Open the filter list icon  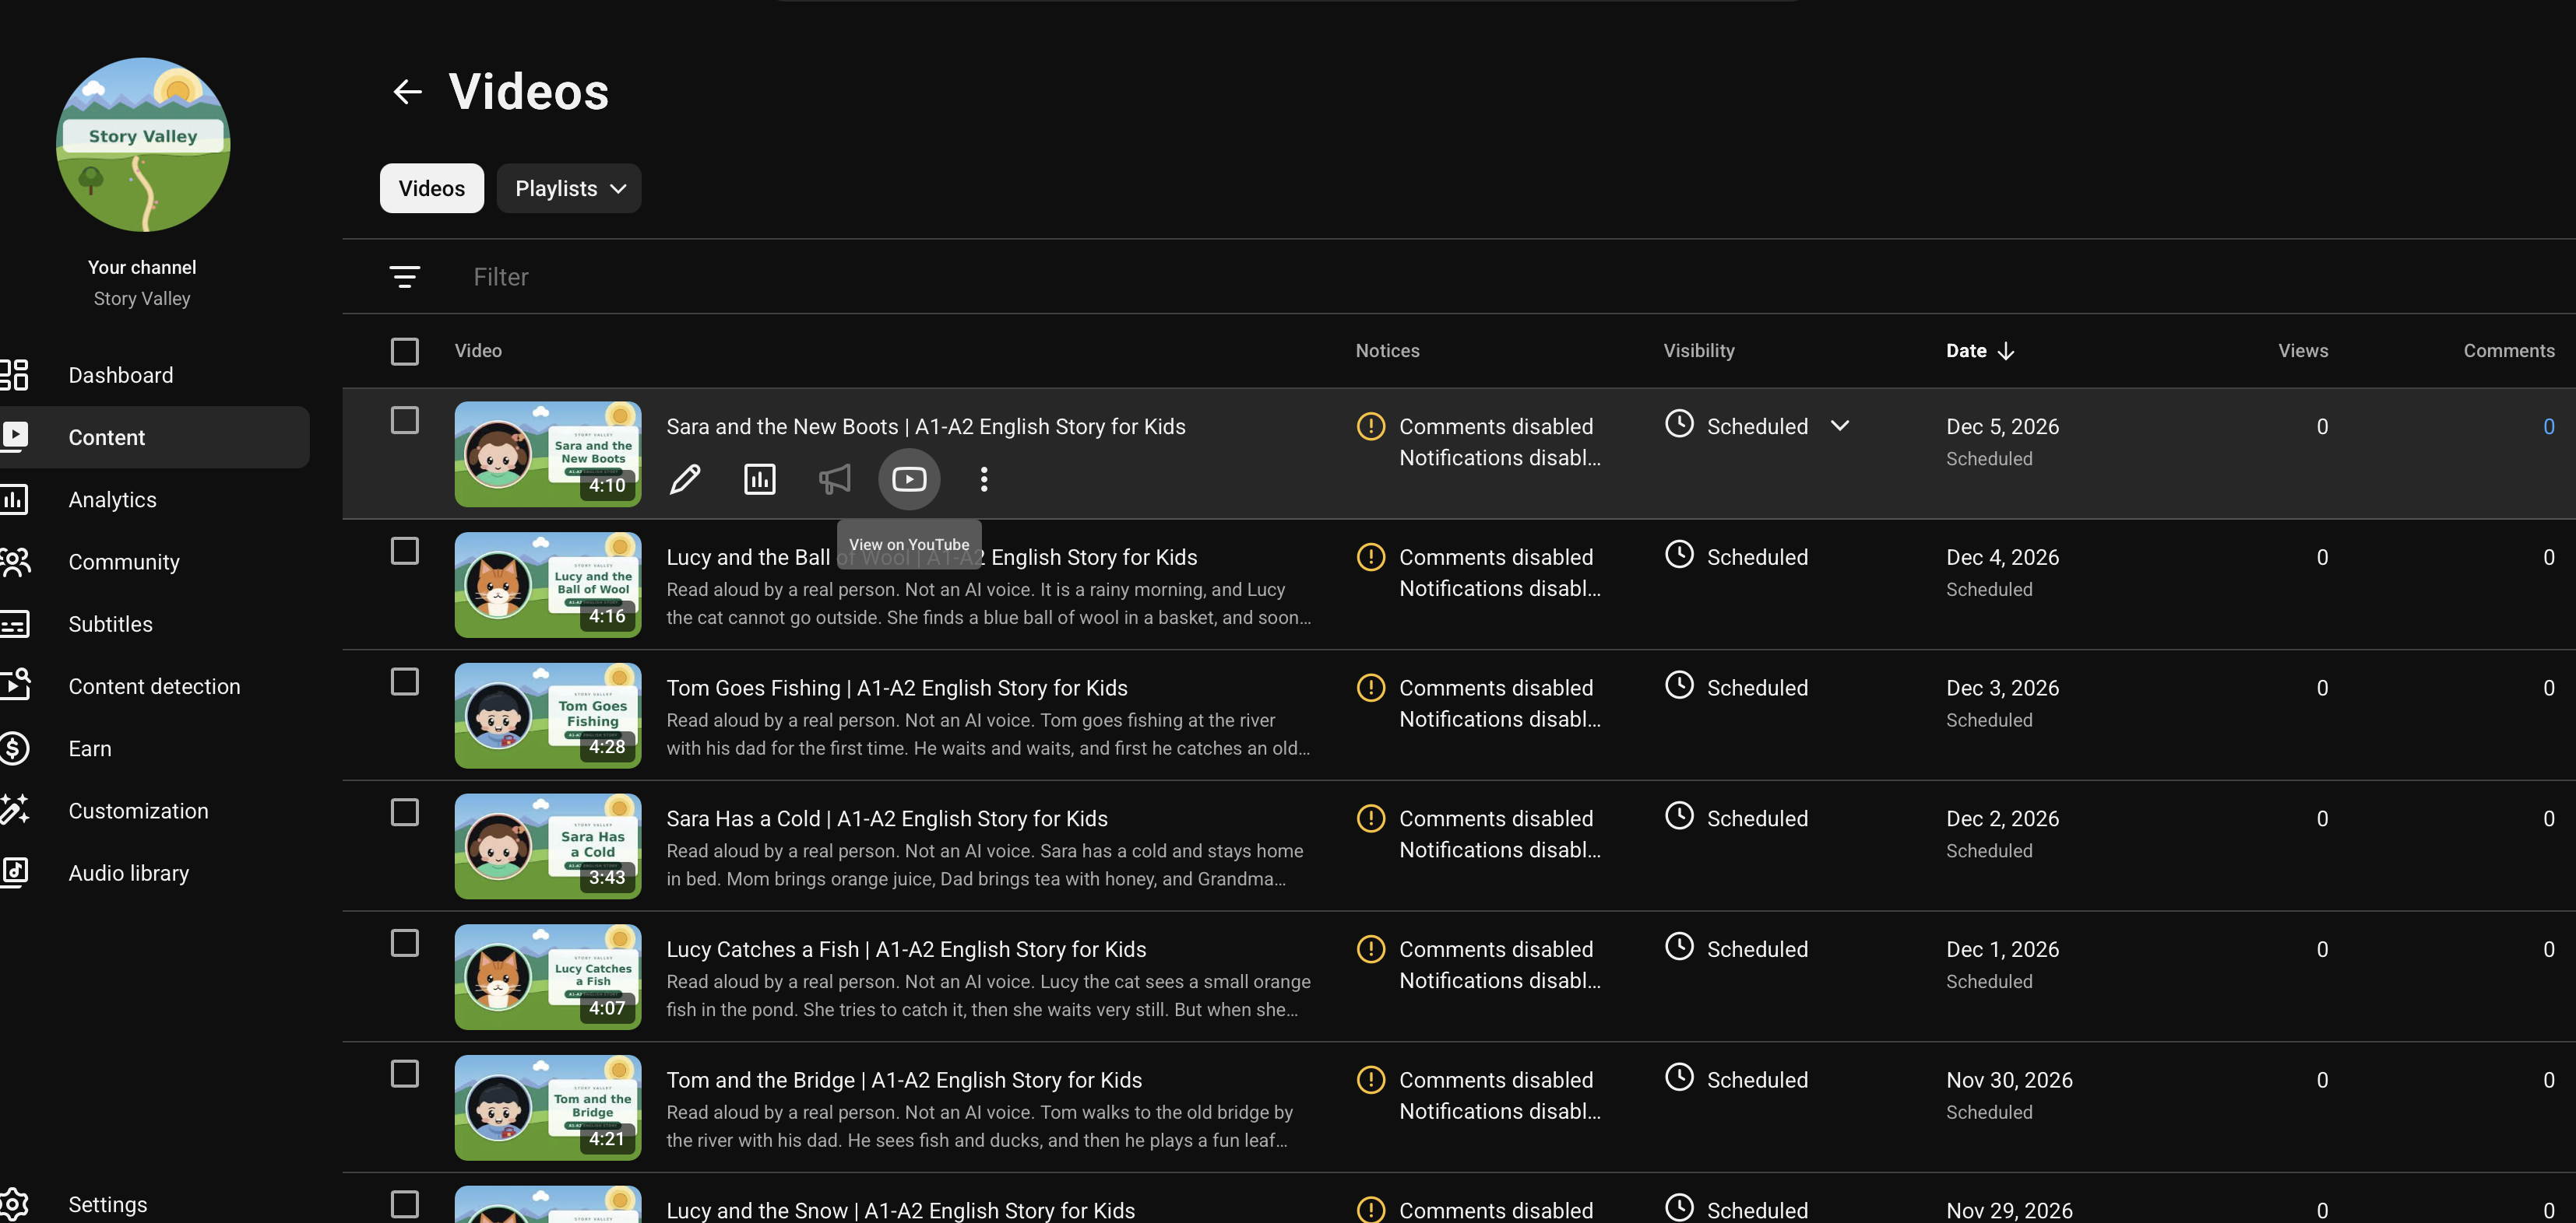tap(404, 277)
